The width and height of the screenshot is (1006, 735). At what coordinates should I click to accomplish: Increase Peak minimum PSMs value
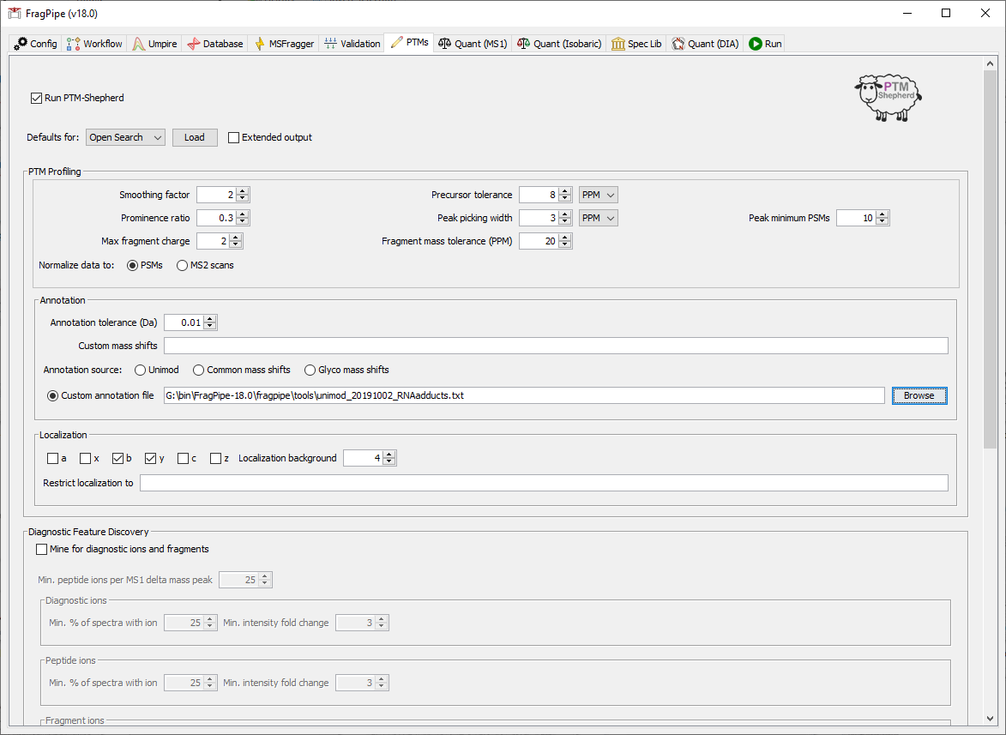click(x=883, y=214)
